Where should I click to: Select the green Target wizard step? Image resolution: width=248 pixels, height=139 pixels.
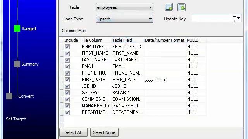tap(17, 28)
